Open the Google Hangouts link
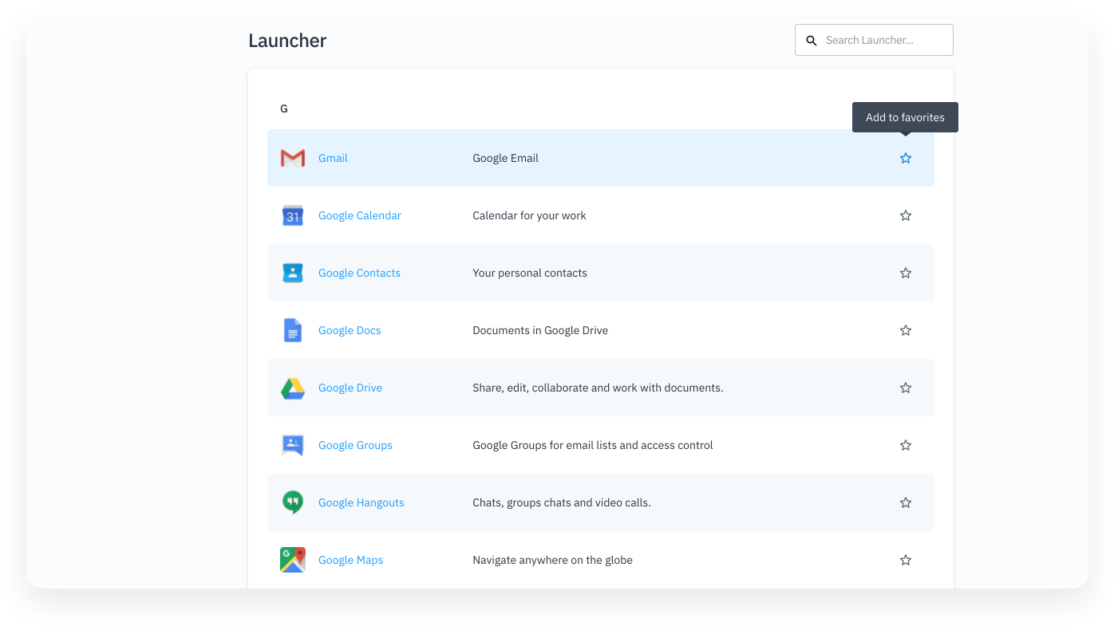The width and height of the screenshot is (1114, 634). coord(361,502)
